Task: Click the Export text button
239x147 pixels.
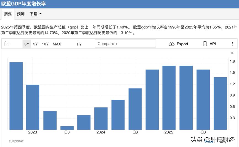Action: 182,44
